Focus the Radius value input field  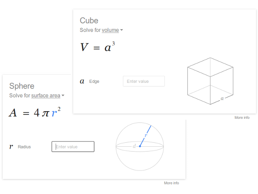pos(73,146)
